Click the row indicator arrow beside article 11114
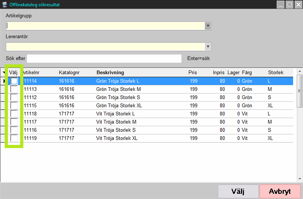Screen dimensions: 303x199 [x=4, y=81]
